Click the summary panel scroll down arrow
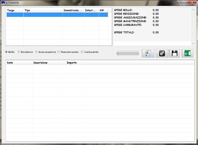The height and width of the screenshot is (145, 198). pyautogui.click(x=193, y=44)
